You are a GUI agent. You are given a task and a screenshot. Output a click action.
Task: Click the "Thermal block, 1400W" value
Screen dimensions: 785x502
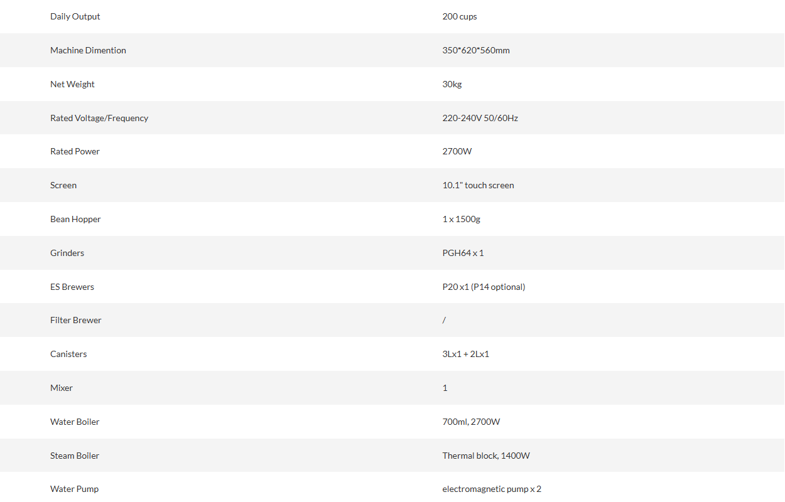485,456
